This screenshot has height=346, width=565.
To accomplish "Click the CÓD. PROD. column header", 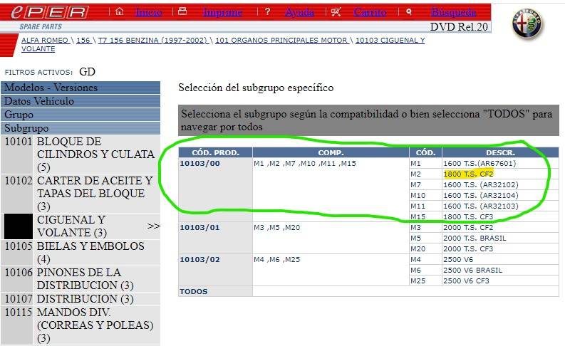I will [x=215, y=152].
